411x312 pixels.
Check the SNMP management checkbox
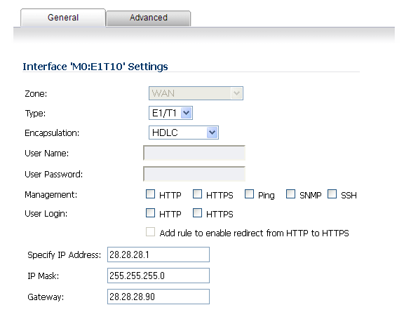pyautogui.click(x=290, y=194)
